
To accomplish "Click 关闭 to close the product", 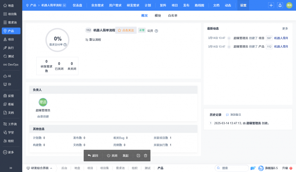I will click(x=112, y=155).
